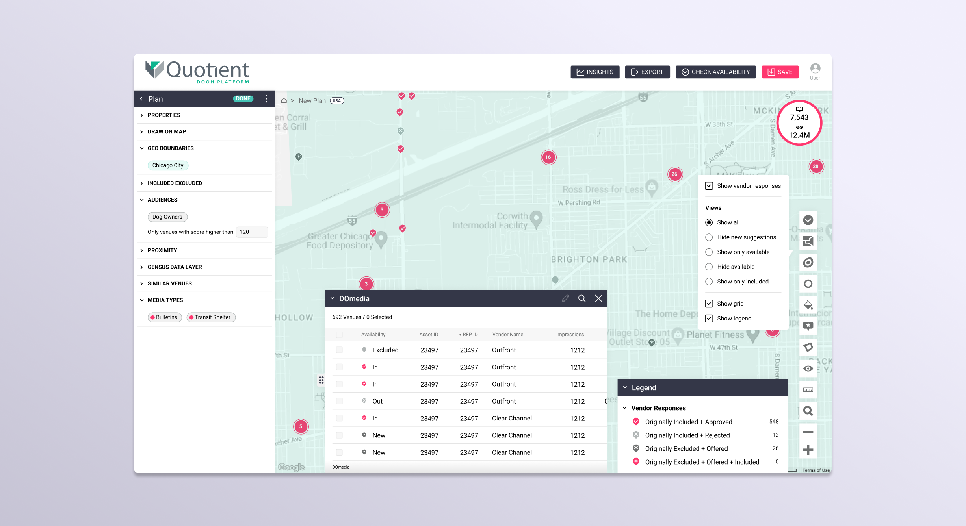Open the ruler measure tool

[808, 390]
